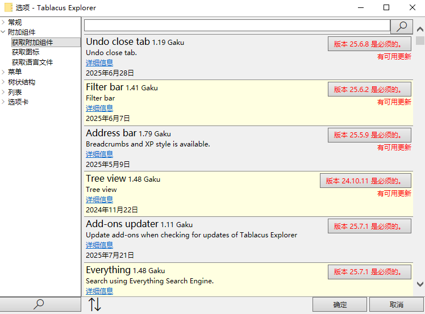The width and height of the screenshot is (425, 314).
Task: Click the Everything 1.48 add-on title
Action: [x=125, y=270]
